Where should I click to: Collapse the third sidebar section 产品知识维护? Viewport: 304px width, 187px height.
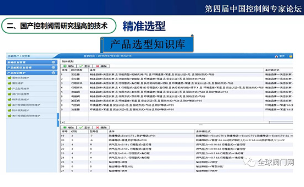[53, 73]
